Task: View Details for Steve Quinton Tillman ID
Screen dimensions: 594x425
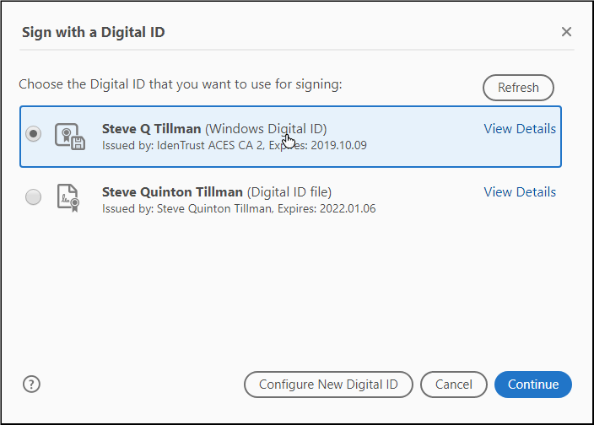Action: (519, 192)
